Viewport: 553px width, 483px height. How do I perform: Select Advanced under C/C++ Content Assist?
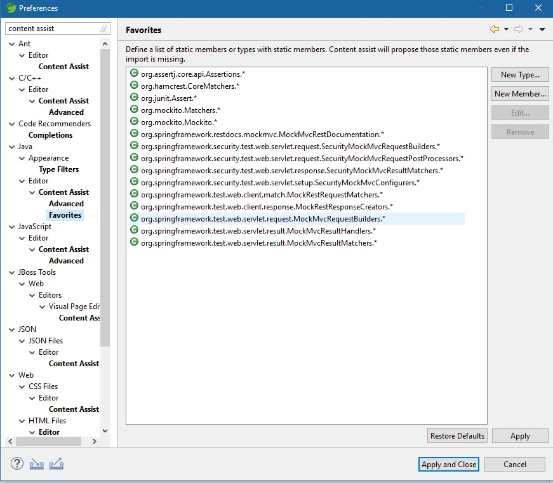pos(66,112)
